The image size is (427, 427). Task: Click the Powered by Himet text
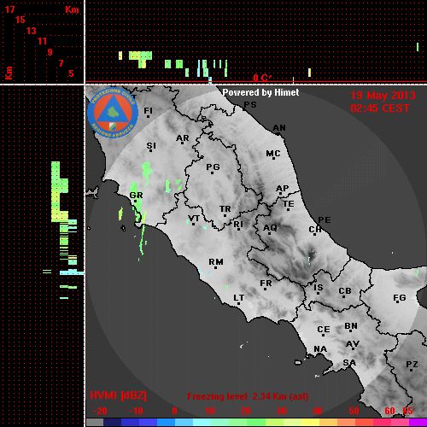coord(260,92)
